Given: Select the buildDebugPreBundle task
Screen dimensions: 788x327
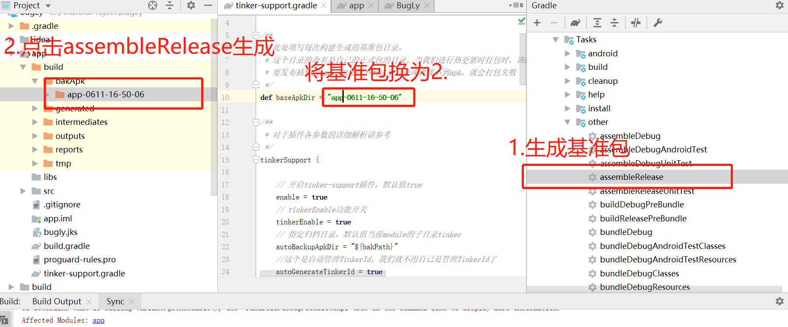Looking at the screenshot, I should tap(642, 204).
